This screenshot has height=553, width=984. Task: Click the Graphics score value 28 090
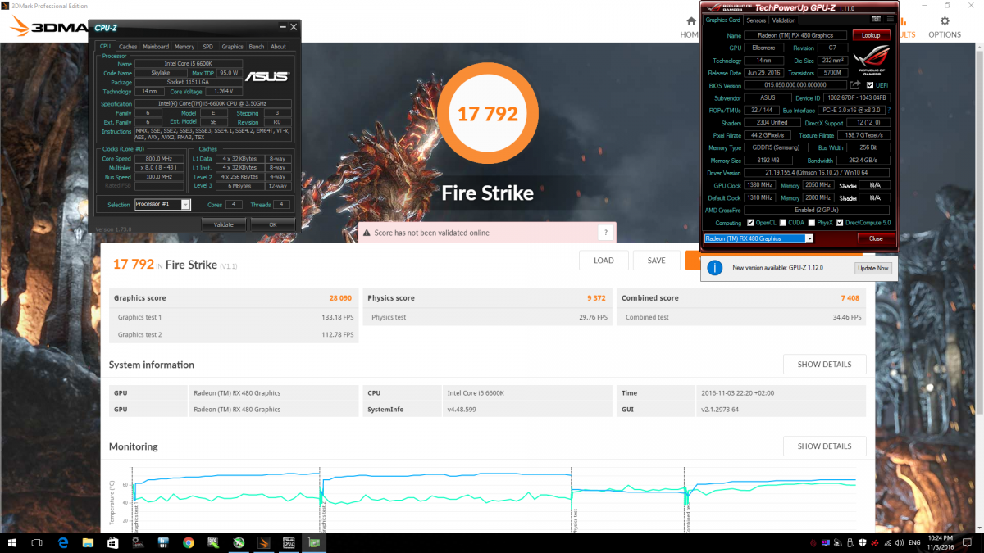click(340, 298)
